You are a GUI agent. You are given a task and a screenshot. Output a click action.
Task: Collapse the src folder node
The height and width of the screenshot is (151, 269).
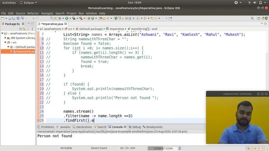pos(5,42)
